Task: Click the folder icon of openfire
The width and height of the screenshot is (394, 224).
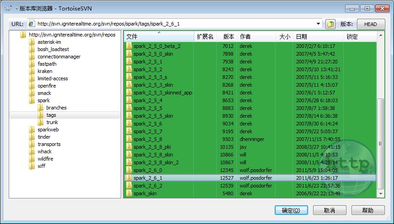Action: 32,86
